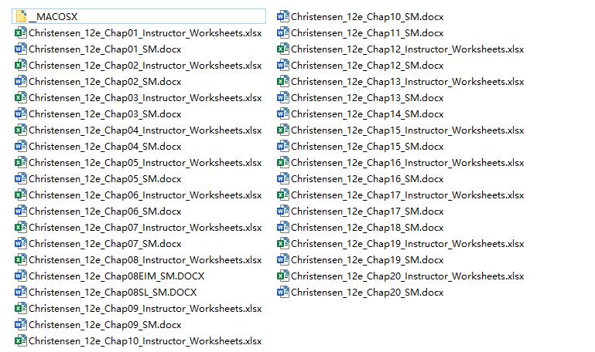The height and width of the screenshot is (352, 595).
Task: Click Word icon for Chap15_SM.docx
Action: 283,146
